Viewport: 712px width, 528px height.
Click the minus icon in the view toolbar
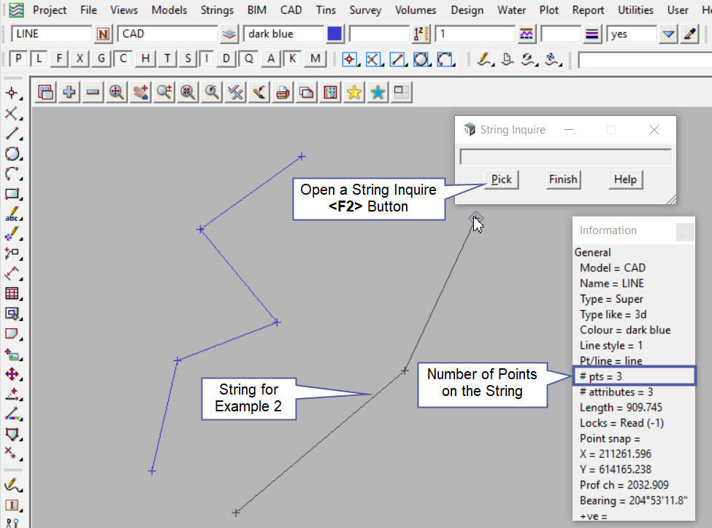click(x=93, y=92)
